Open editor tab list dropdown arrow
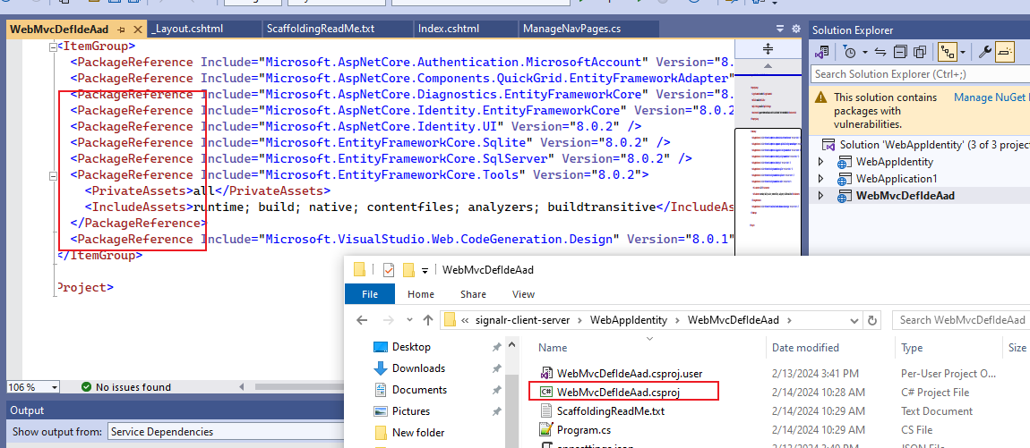 pos(780,29)
